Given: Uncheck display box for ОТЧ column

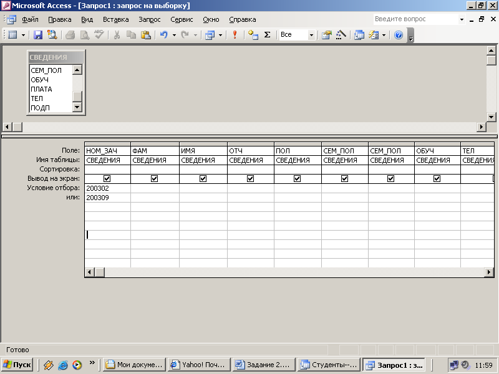Looking at the screenshot, I should click(x=251, y=179).
